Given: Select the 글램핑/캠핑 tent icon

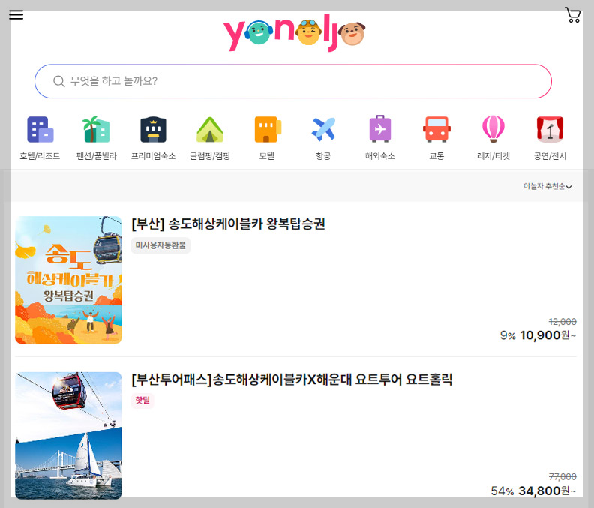Looking at the screenshot, I should click(210, 129).
